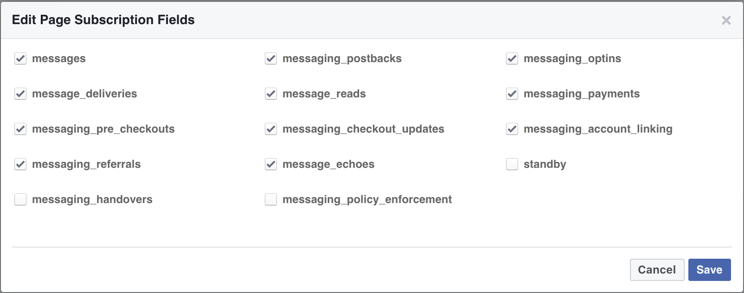Image resolution: width=744 pixels, height=293 pixels.
Task: Disable messaging_postbacks
Action: [271, 58]
